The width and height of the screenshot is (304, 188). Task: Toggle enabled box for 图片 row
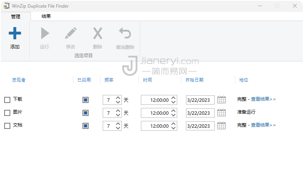click(86, 113)
